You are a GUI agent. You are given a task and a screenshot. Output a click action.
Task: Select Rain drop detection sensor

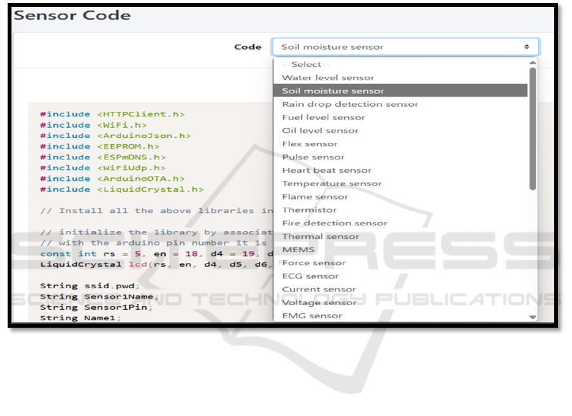click(x=350, y=104)
